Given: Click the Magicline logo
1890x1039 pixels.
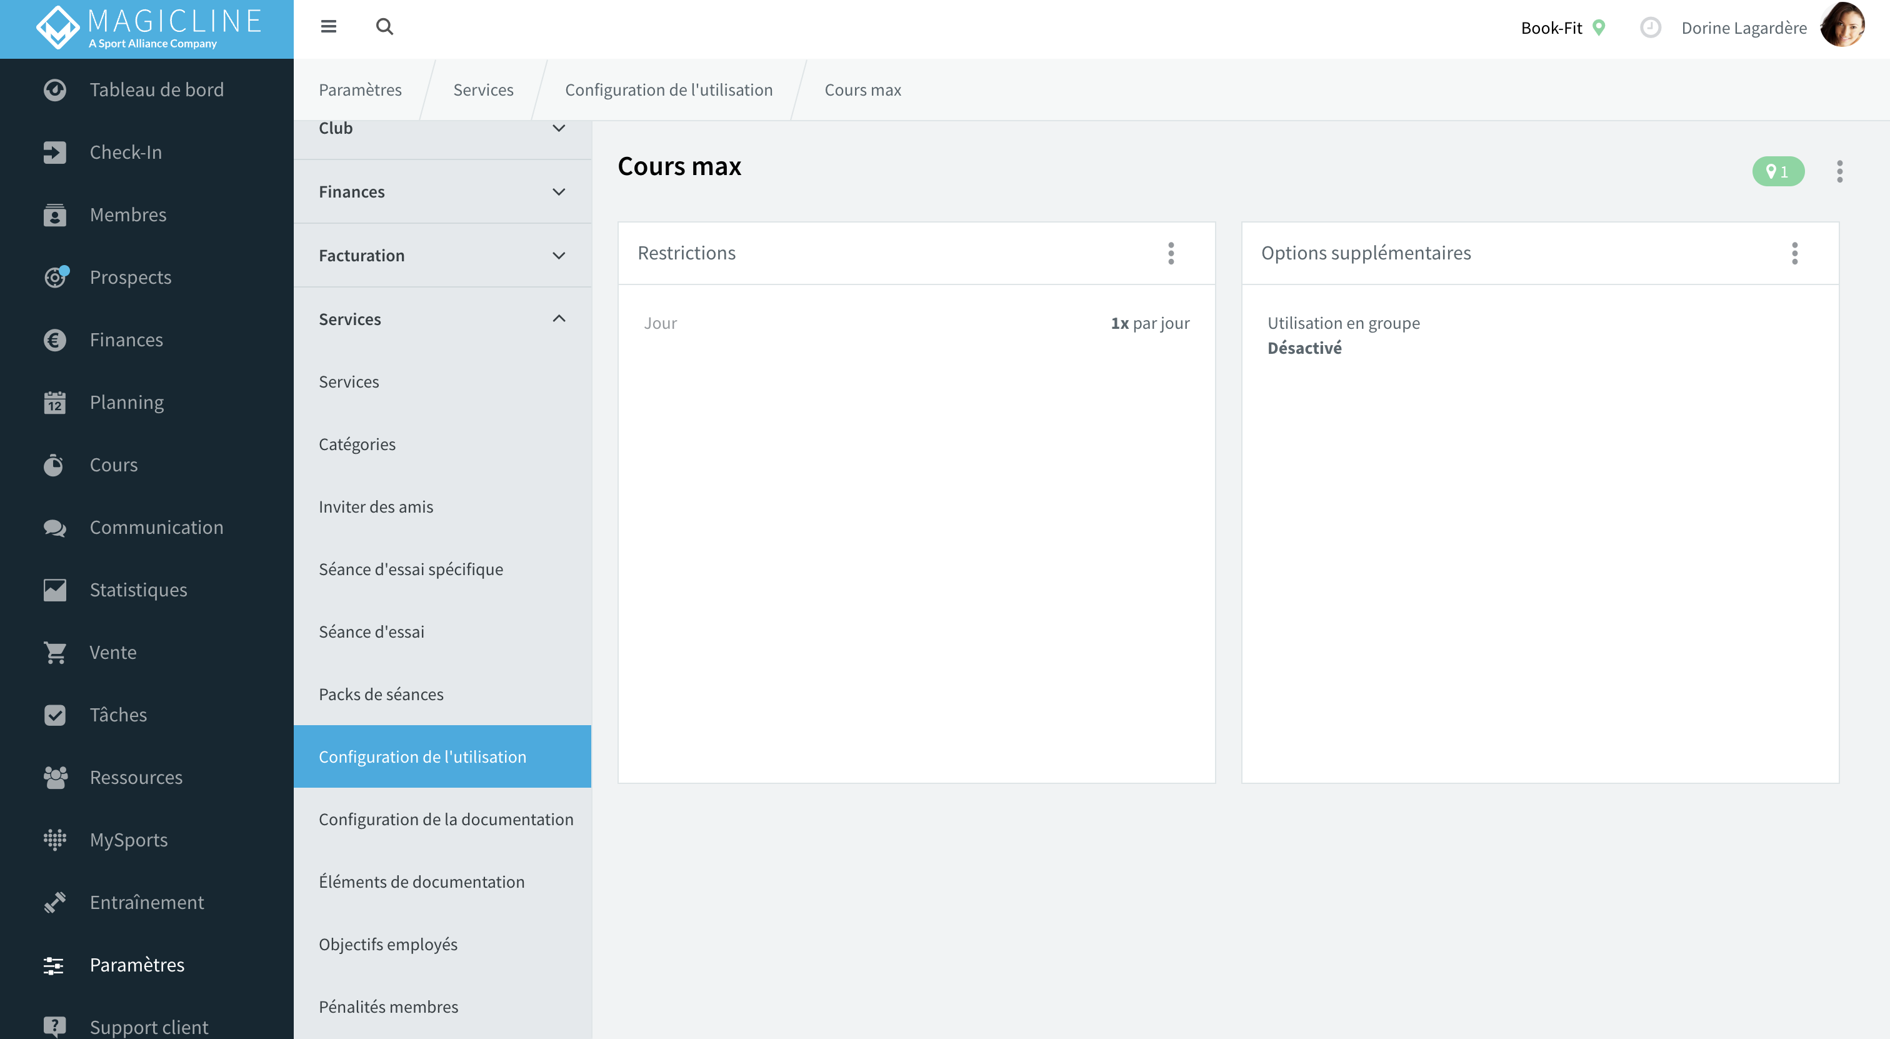Looking at the screenshot, I should (149, 28).
